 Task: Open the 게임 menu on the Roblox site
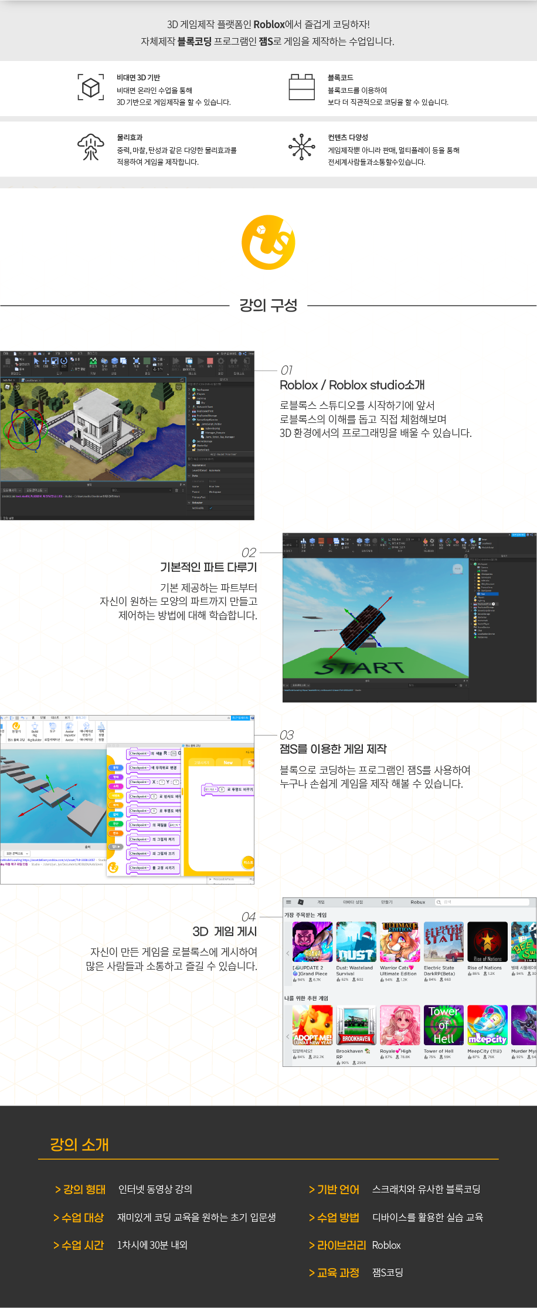click(321, 902)
